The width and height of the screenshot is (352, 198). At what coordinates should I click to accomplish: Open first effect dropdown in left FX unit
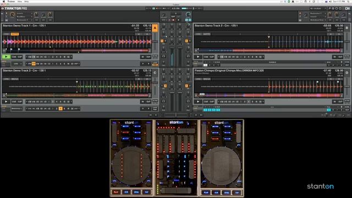(24, 13)
